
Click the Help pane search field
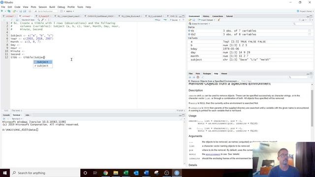(x=298, y=77)
